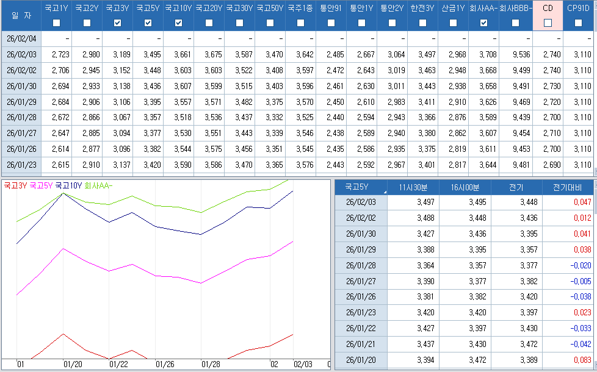Toggle the 통안91 checkbox on

point(331,23)
